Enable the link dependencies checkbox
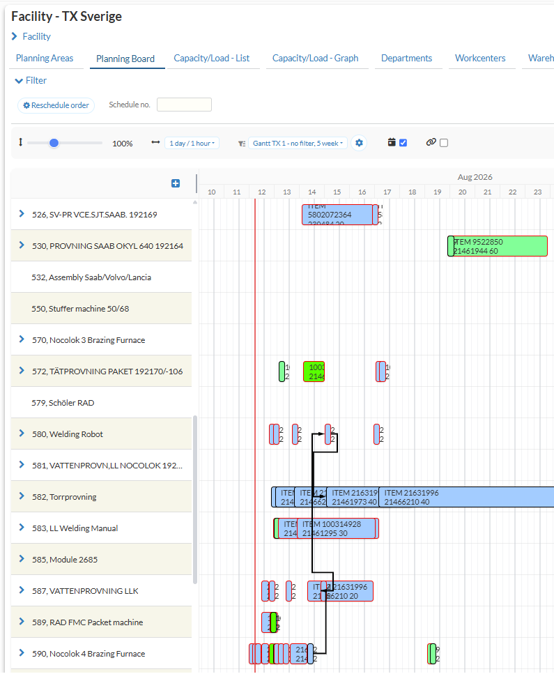The width and height of the screenshot is (554, 674). tap(444, 143)
